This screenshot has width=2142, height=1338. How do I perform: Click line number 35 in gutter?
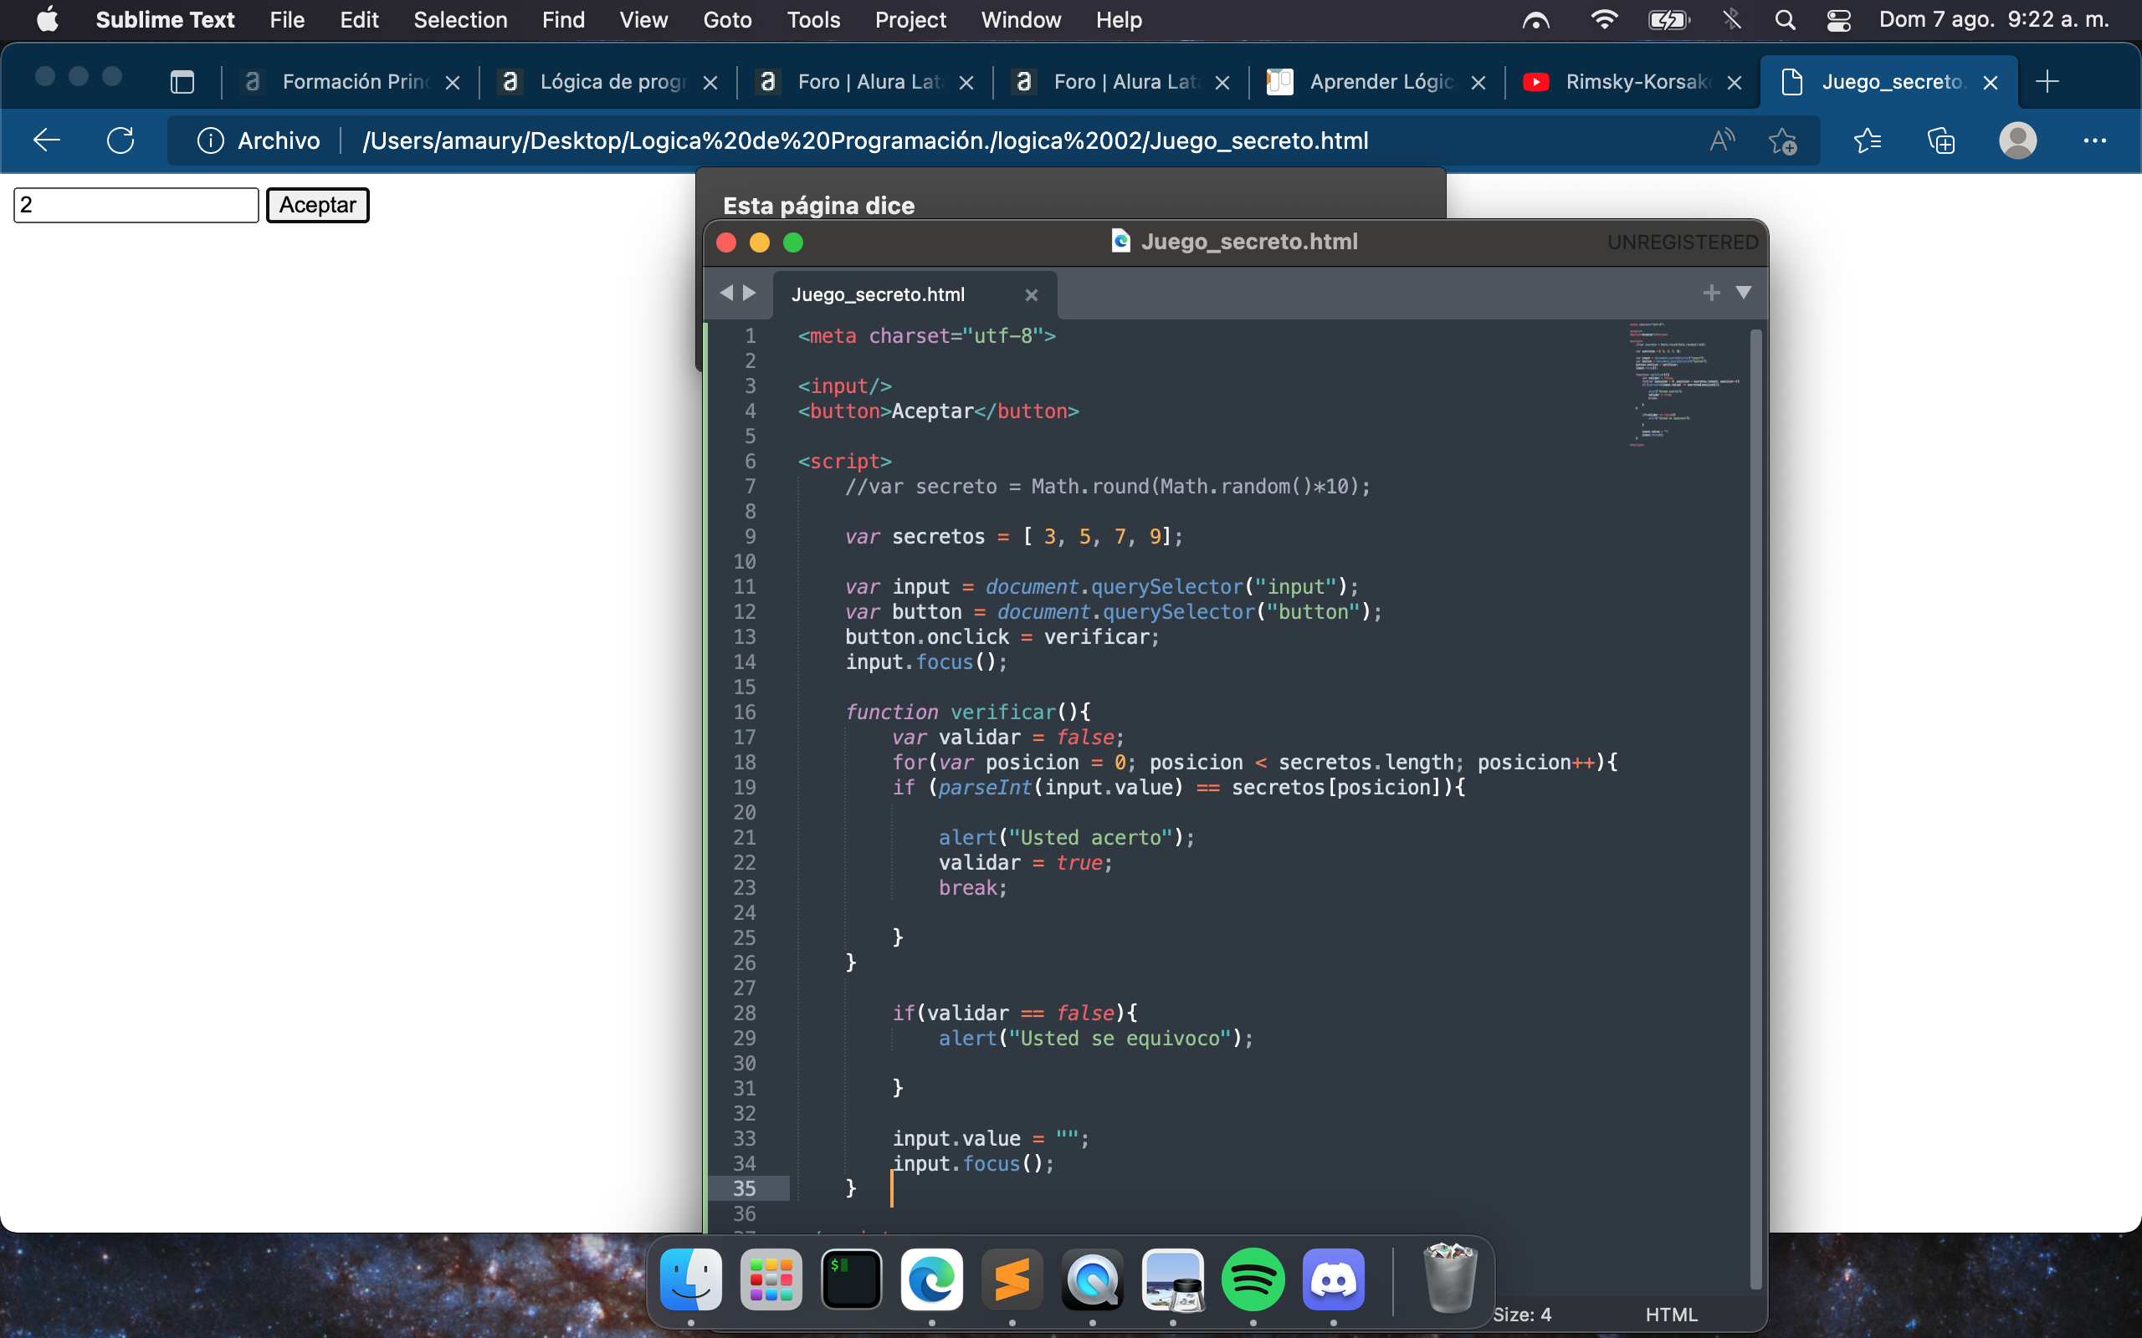(x=744, y=1187)
